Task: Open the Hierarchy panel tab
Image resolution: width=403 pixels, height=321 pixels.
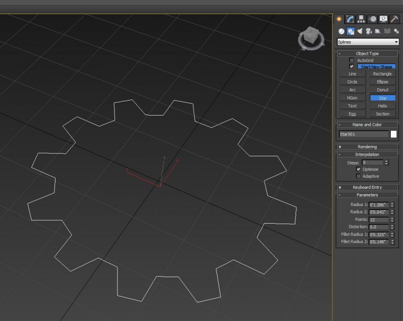Action: coord(361,19)
